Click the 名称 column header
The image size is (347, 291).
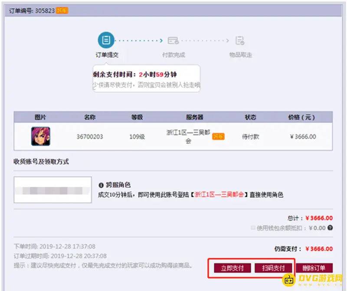click(x=90, y=117)
